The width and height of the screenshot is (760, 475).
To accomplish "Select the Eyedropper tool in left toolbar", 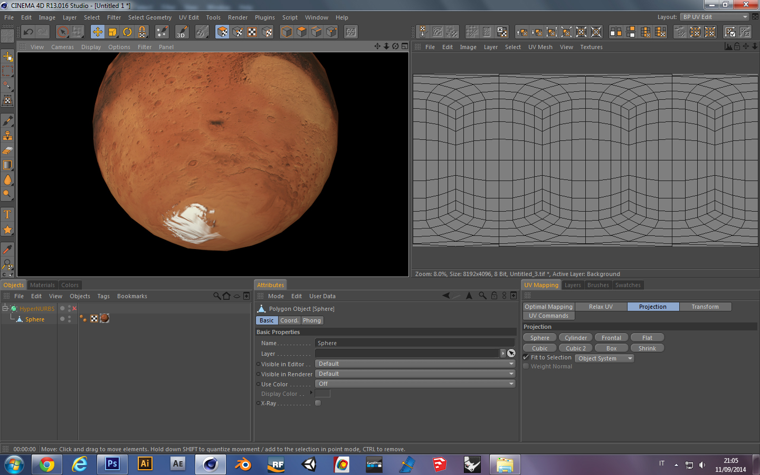I will pos(7,249).
